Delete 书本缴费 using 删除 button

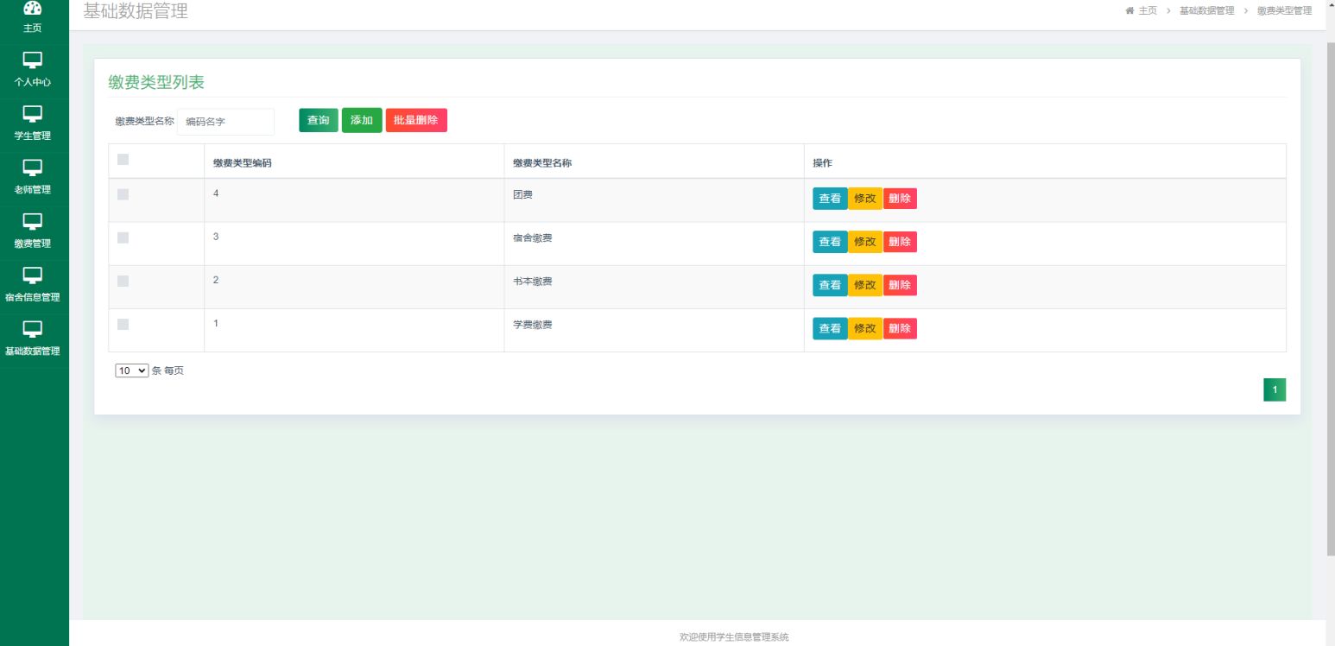coord(900,285)
